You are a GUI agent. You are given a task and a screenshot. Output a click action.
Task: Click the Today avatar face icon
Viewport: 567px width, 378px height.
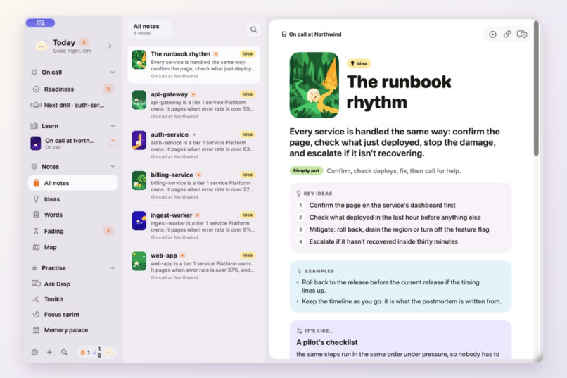[42, 46]
